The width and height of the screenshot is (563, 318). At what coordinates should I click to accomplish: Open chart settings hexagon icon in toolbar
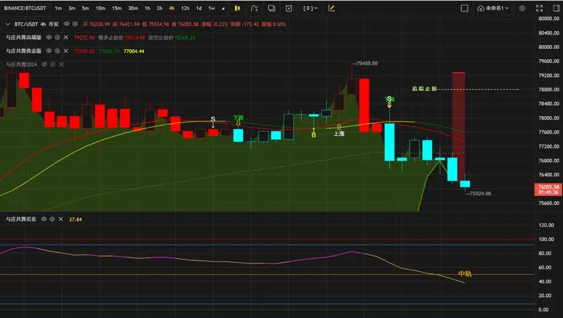pos(522,8)
